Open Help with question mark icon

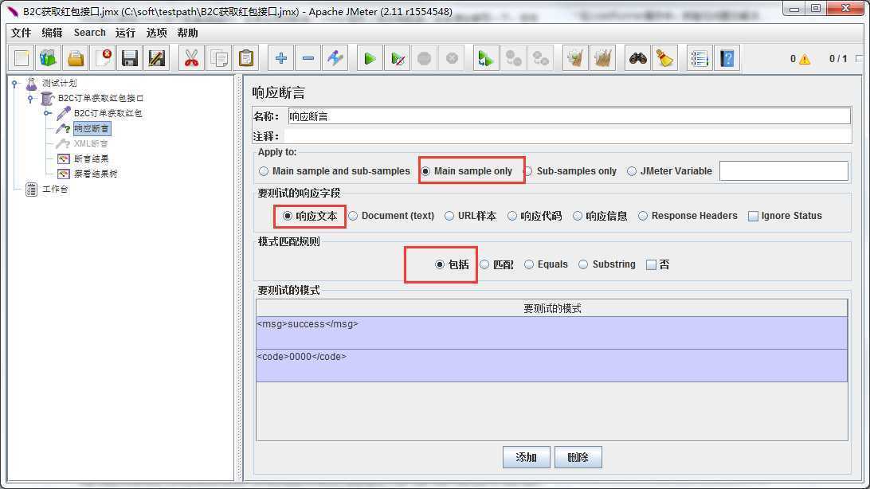(x=727, y=57)
